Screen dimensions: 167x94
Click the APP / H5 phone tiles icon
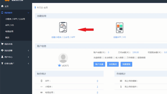(120, 28)
